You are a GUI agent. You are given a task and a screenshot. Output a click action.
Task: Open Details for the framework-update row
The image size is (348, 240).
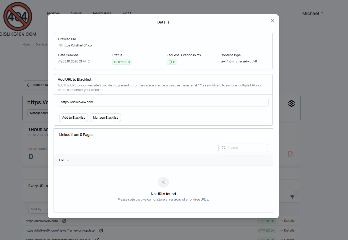click(x=287, y=231)
